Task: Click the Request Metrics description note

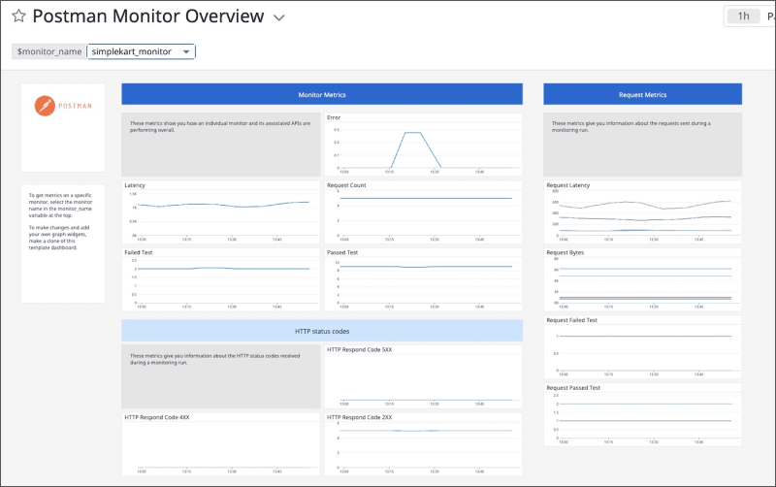Action: (x=642, y=145)
